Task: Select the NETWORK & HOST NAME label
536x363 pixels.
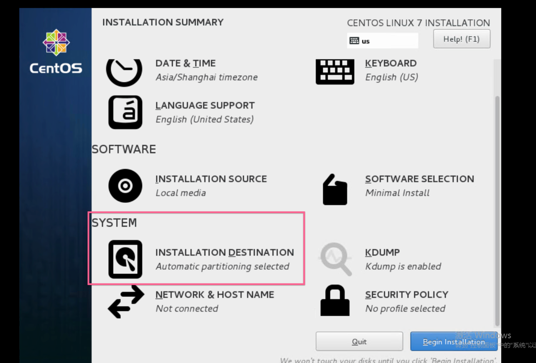Action: point(214,295)
